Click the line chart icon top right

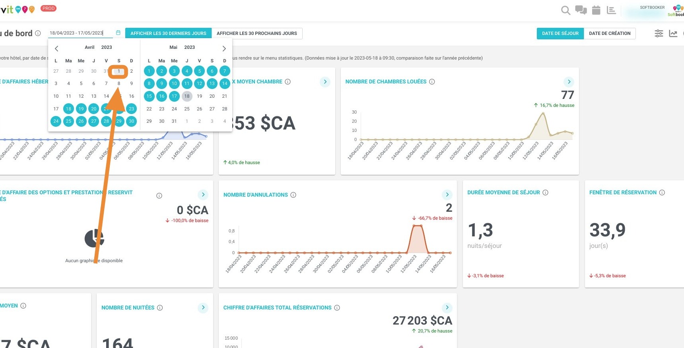coord(673,33)
